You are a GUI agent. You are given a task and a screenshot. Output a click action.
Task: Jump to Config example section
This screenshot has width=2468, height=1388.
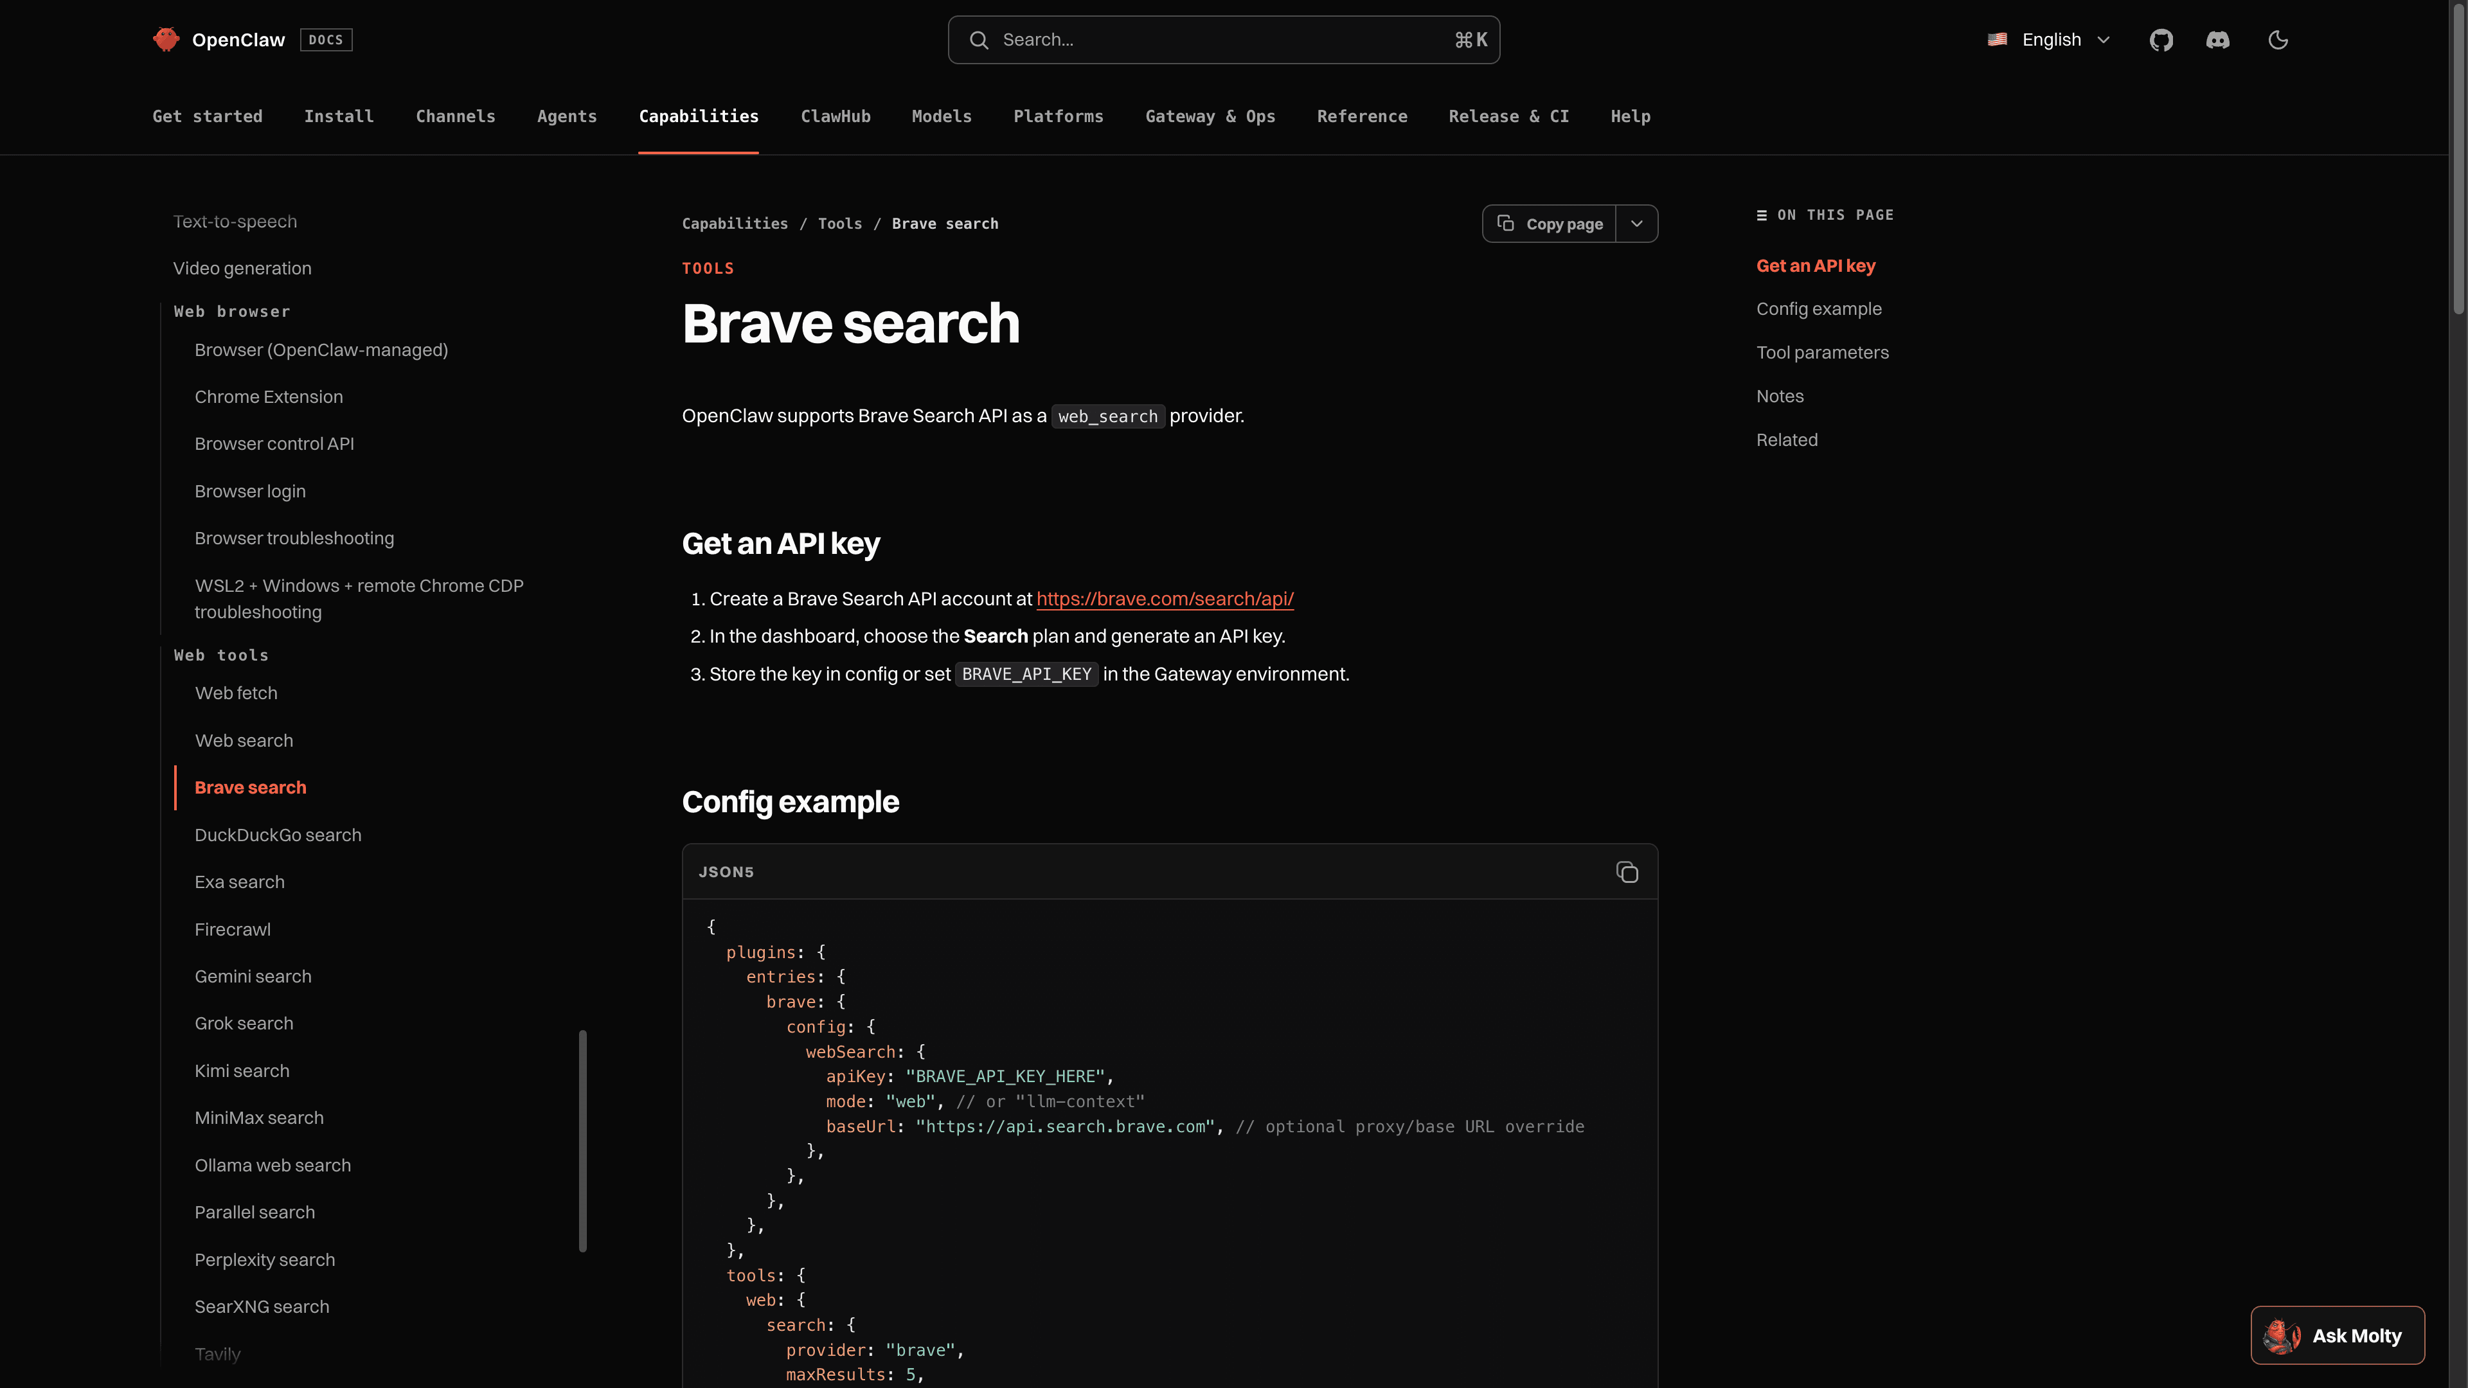[1818, 308]
